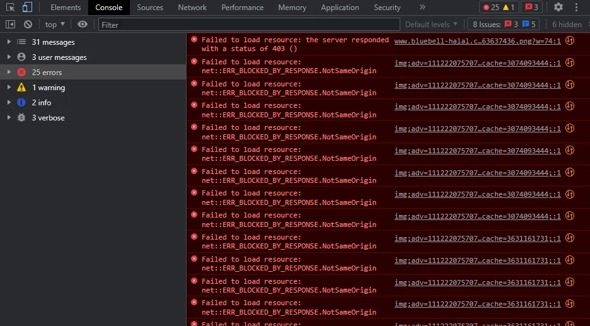This screenshot has width=590, height=326.
Task: Expand the 3 verbose group arrow
Action: (x=9, y=117)
